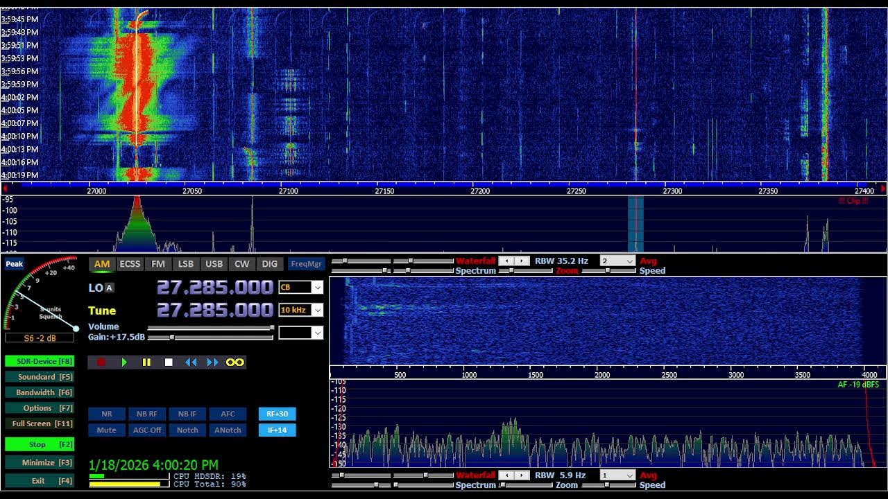This screenshot has height=499, width=888.
Task: Click the white stop square button
Action: 169,362
